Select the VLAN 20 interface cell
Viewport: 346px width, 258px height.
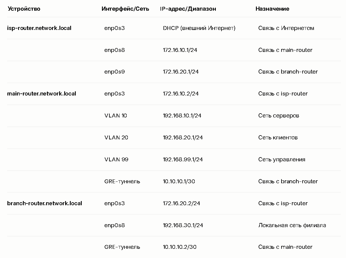[x=116, y=138]
